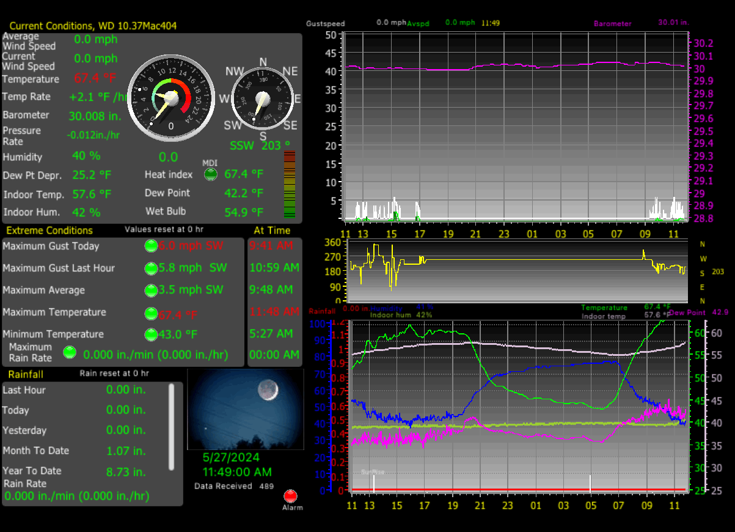Viewport: 735px width, 532px height.
Task: Click the wind direction history graph
Action: pos(518,270)
